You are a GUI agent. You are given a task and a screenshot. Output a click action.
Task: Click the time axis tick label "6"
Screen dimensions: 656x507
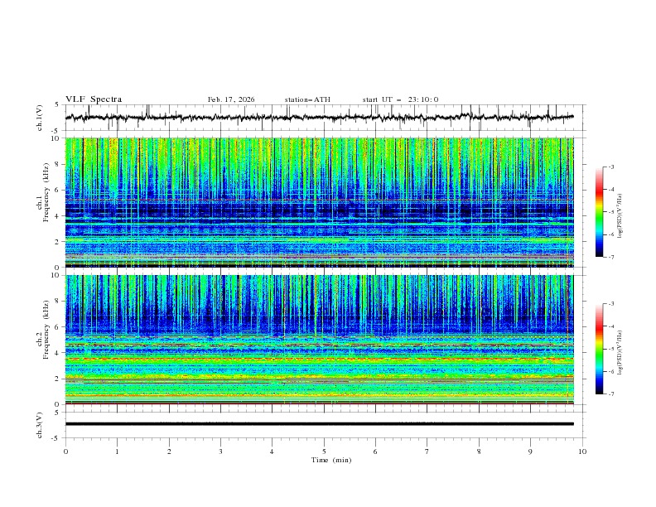pos(375,451)
